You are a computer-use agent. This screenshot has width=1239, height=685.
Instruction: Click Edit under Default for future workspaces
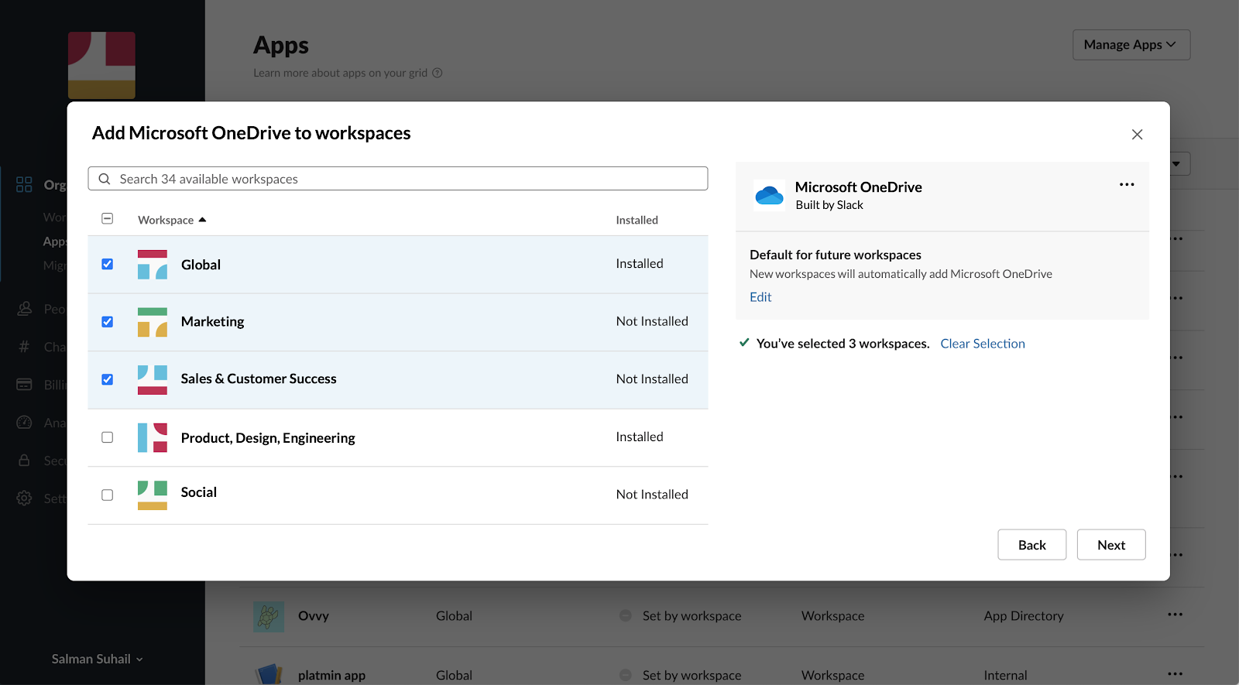760,297
